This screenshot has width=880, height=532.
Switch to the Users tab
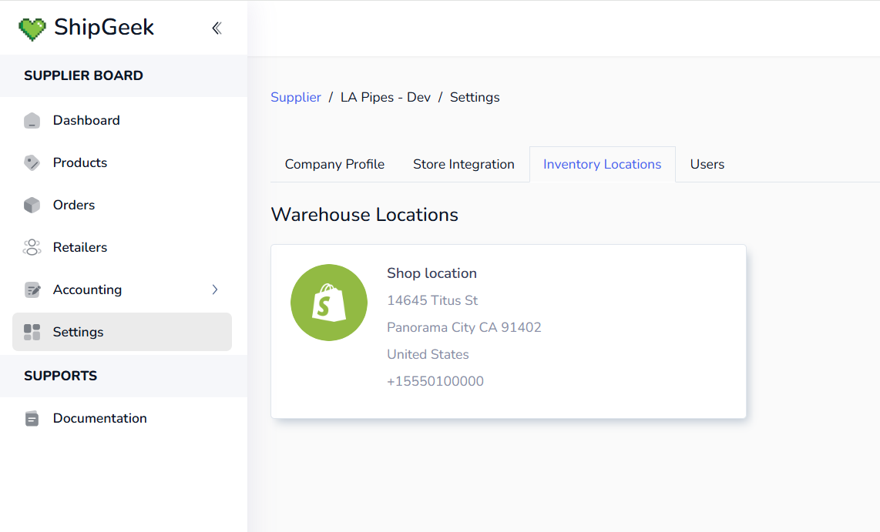click(x=707, y=164)
